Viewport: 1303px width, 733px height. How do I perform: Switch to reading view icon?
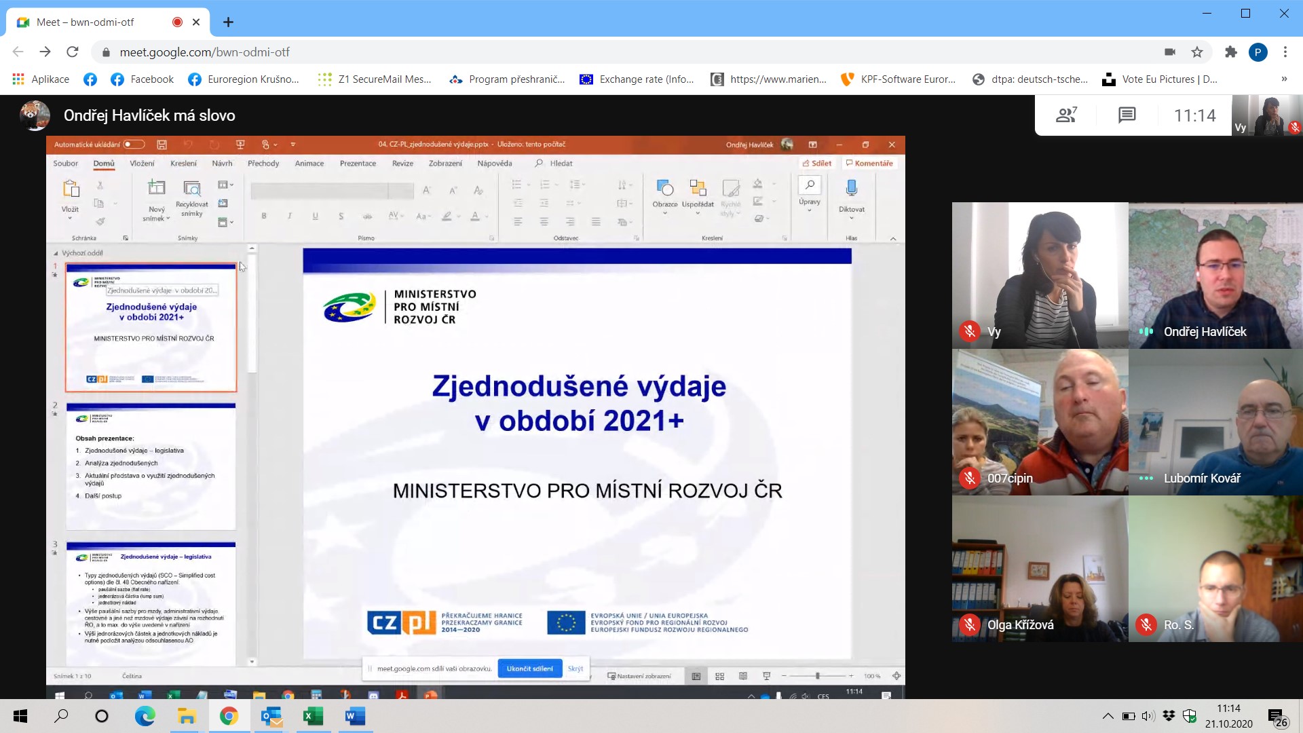pos(743,676)
